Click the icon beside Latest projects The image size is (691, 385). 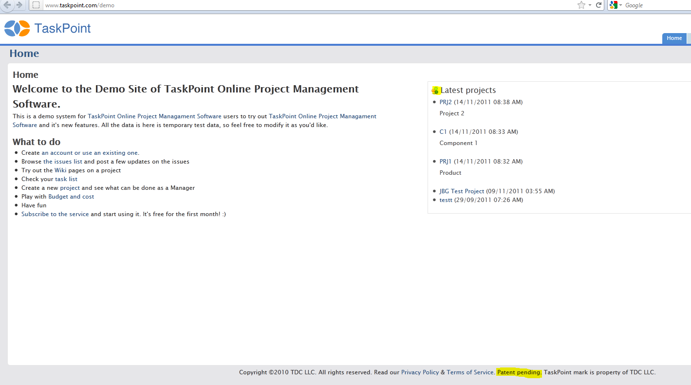436,90
